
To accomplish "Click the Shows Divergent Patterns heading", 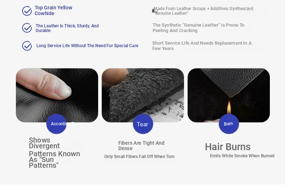I will click(54, 153).
